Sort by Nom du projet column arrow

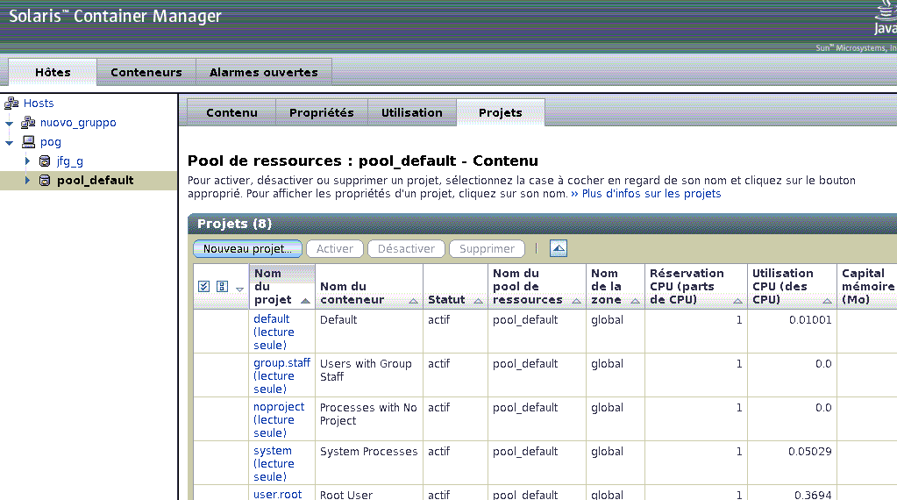pyautogui.click(x=305, y=300)
